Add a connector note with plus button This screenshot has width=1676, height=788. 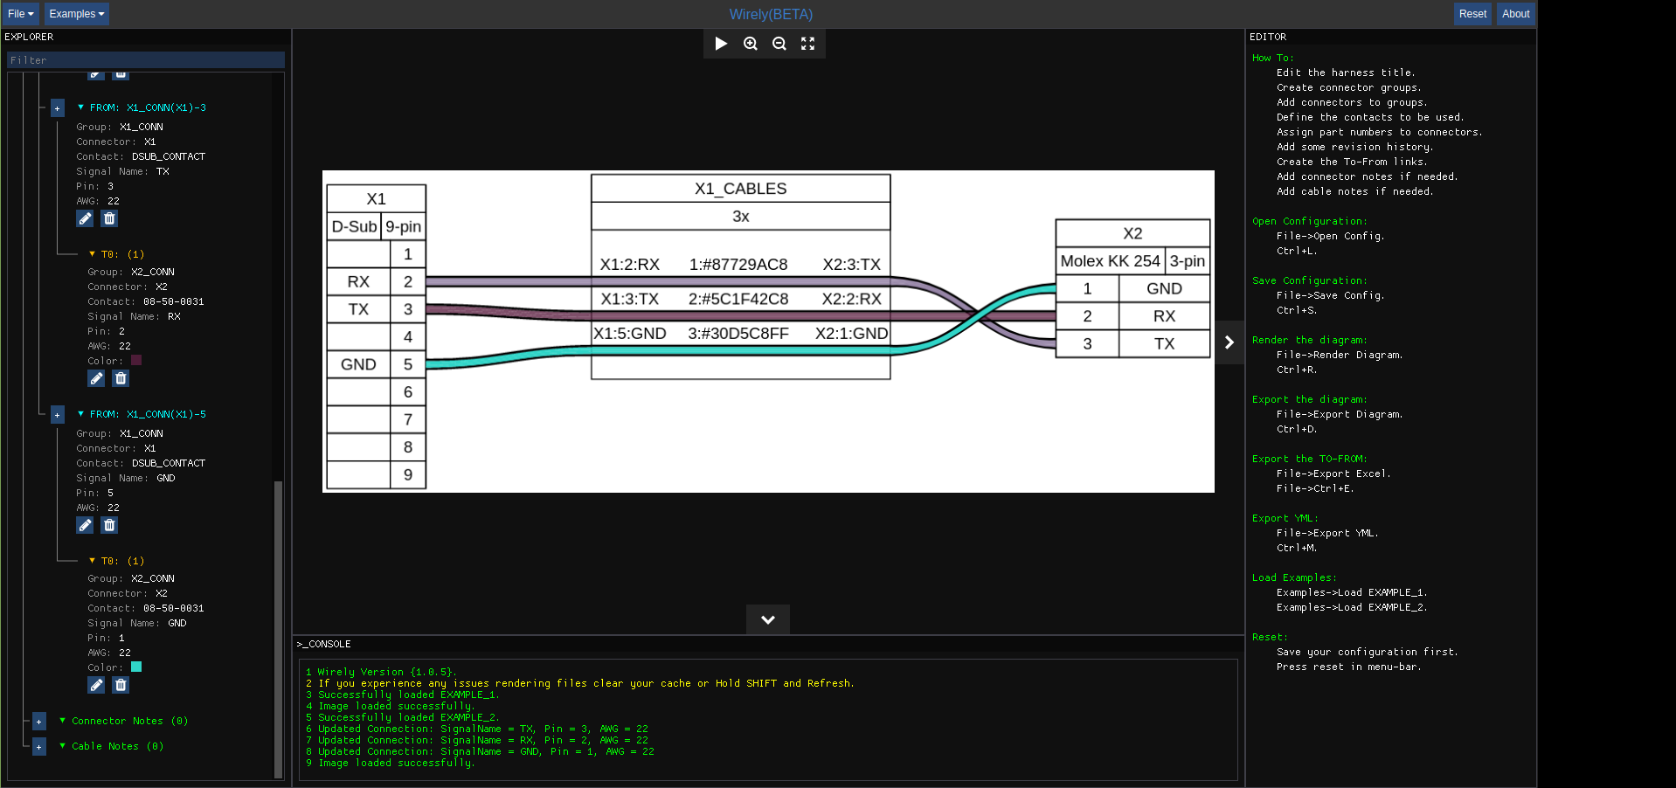tap(38, 722)
